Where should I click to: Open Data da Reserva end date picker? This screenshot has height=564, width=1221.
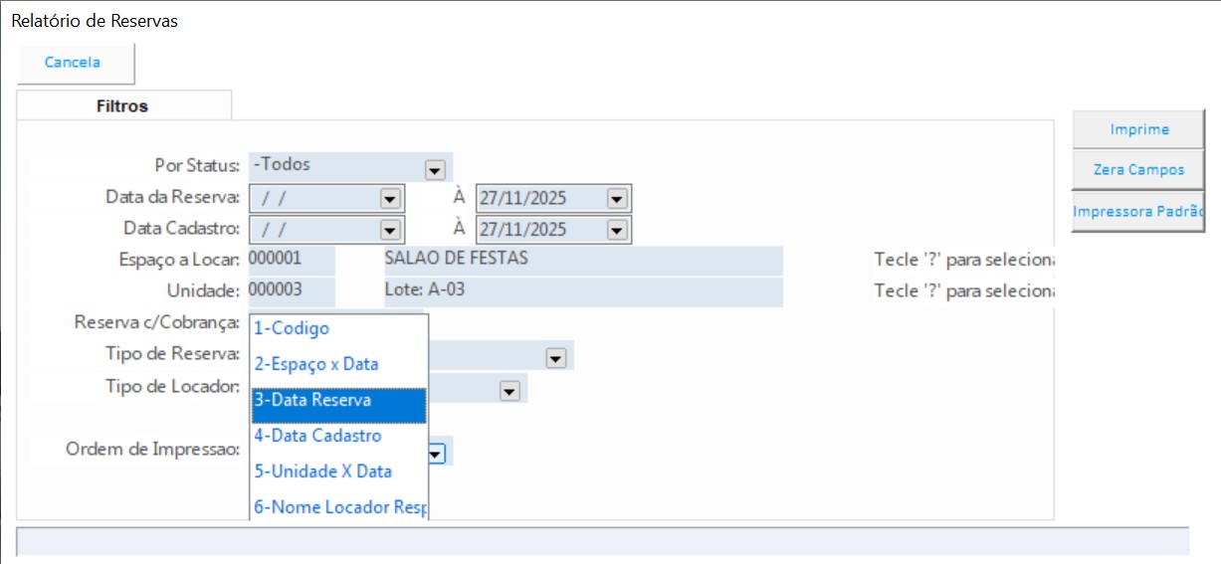pyautogui.click(x=616, y=199)
